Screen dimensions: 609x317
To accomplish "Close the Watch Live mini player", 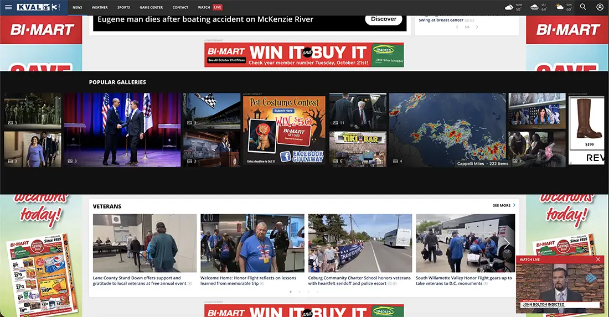I will point(598,259).
